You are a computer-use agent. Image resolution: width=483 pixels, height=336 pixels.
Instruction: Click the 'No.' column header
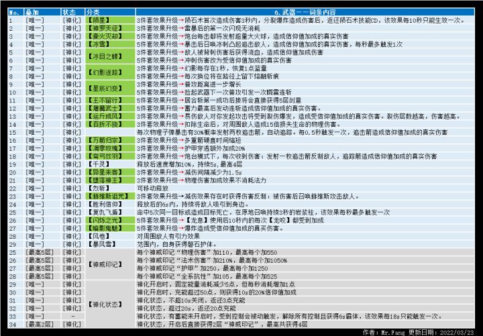15,12
